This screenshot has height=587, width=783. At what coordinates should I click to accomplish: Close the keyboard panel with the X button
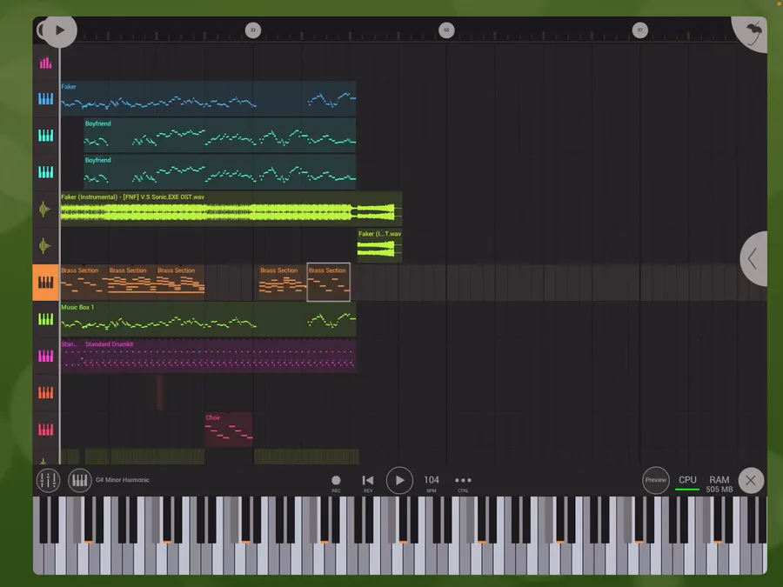pos(751,481)
